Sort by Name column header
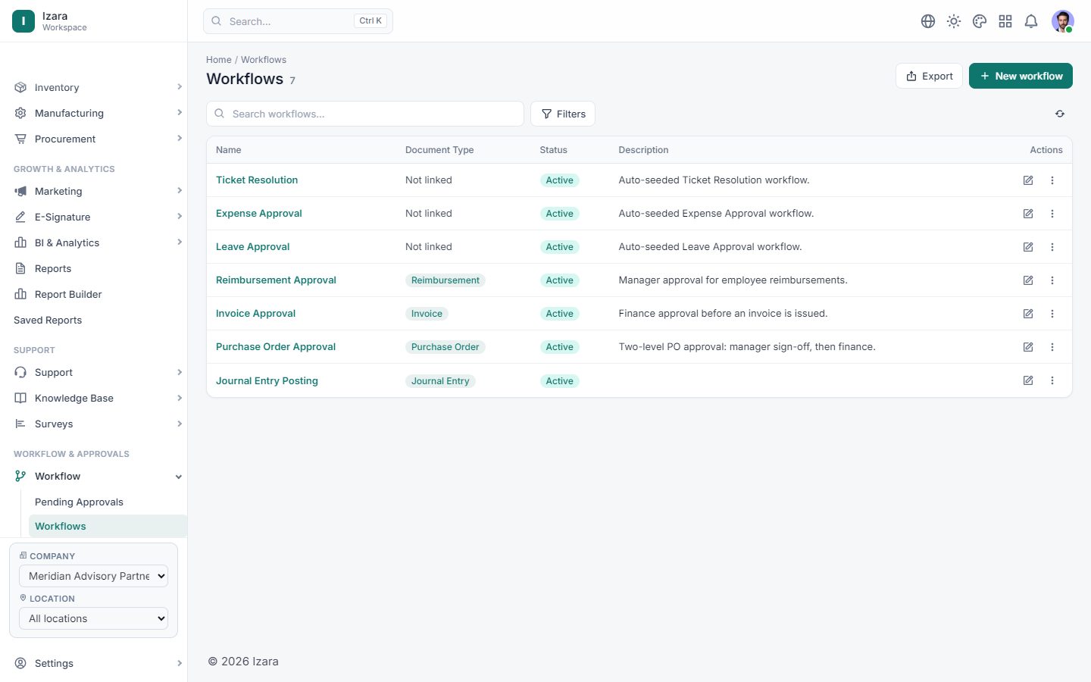 229,150
